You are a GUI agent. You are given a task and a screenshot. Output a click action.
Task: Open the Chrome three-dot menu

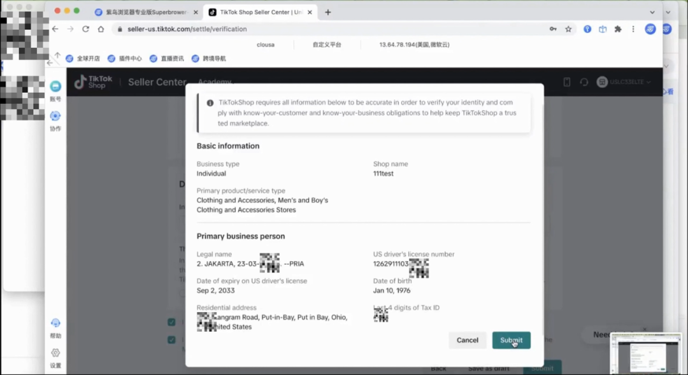click(x=633, y=29)
